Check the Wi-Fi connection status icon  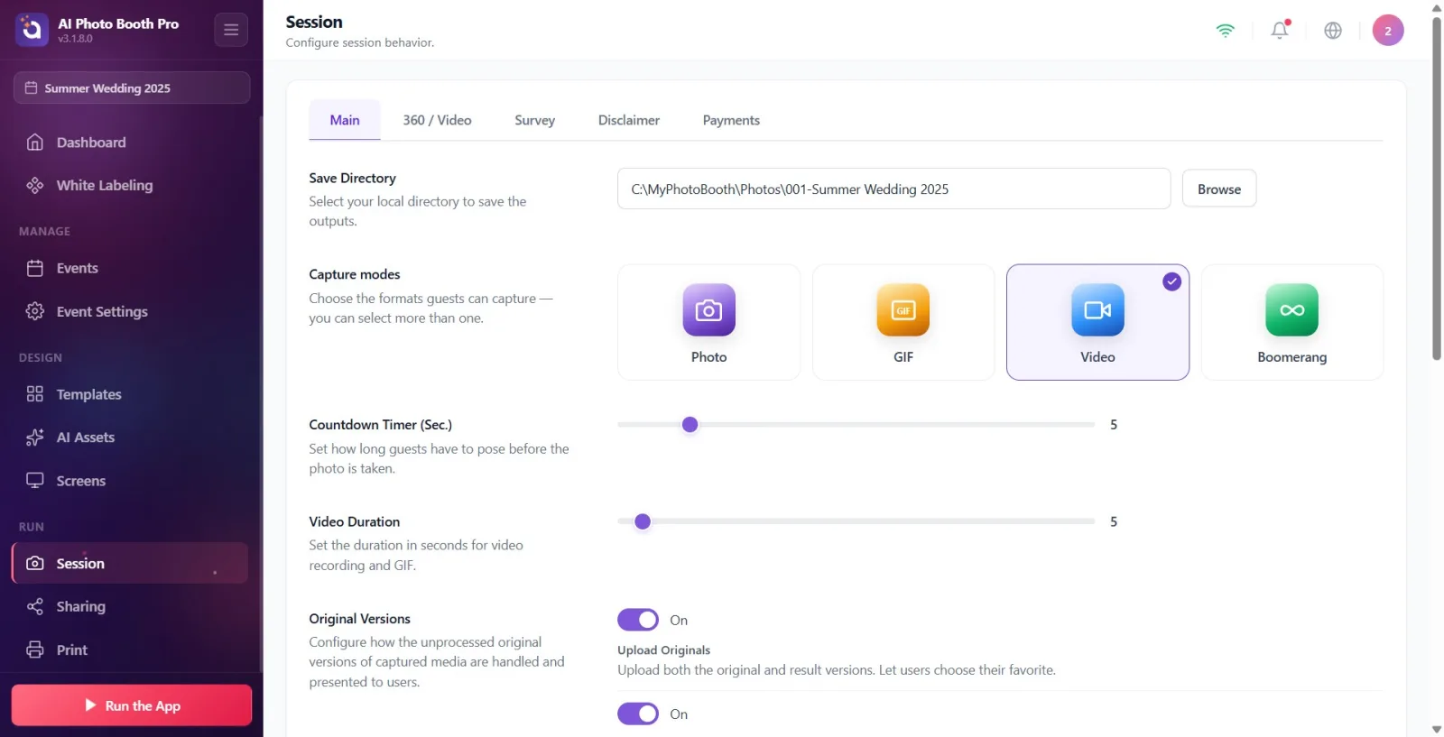pyautogui.click(x=1225, y=31)
